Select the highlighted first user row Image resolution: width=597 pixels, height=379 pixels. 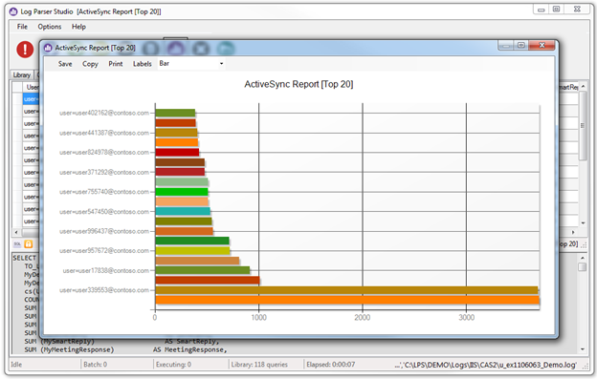coord(31,99)
